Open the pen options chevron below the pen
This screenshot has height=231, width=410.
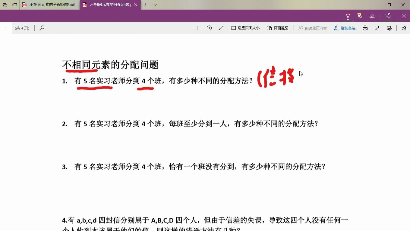(x=348, y=20)
